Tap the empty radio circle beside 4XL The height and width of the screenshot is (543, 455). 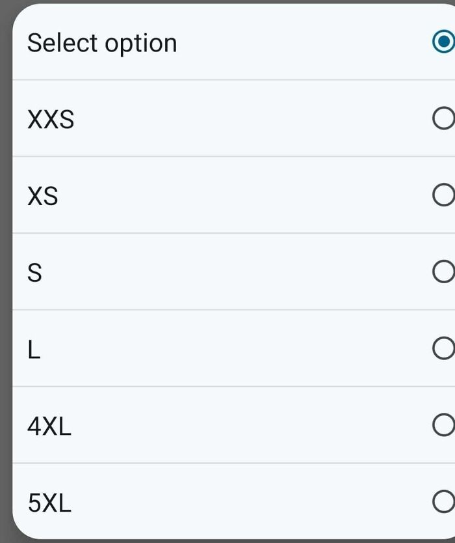click(x=444, y=426)
